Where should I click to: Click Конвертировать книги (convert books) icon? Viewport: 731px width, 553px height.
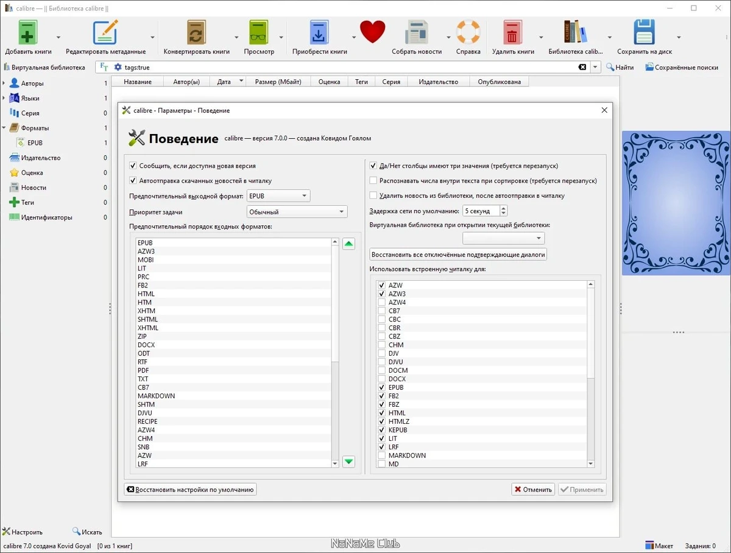[x=196, y=32]
